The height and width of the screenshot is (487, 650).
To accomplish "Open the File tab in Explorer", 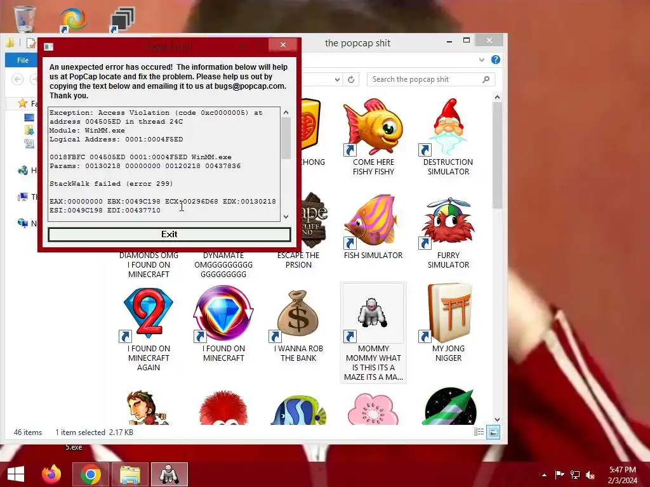I will click(23, 60).
